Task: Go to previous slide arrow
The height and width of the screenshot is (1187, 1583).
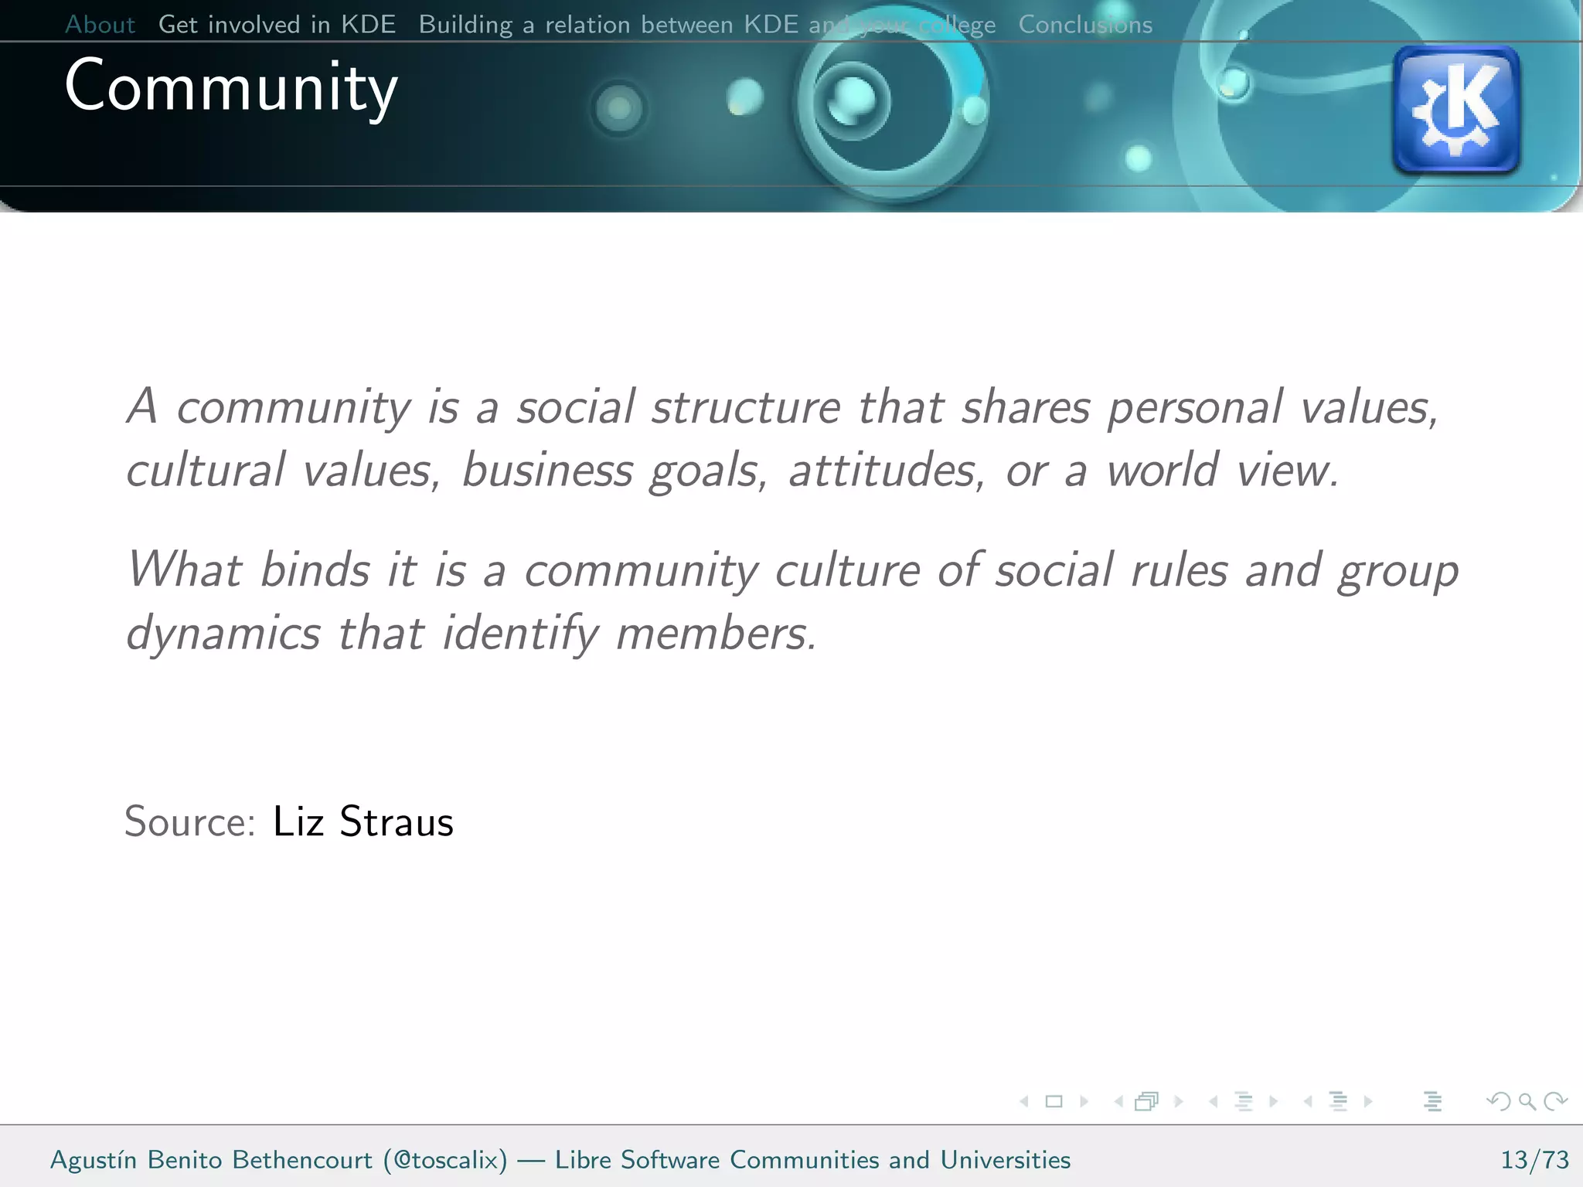Action: pos(1024,1101)
